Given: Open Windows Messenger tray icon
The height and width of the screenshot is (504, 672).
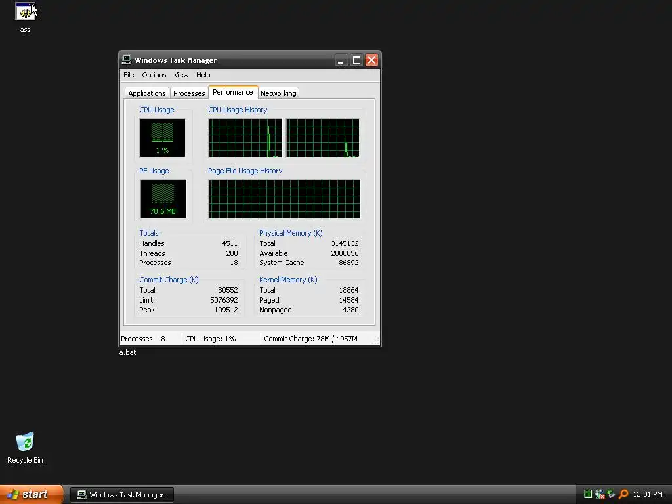Looking at the screenshot, I should 600,494.
